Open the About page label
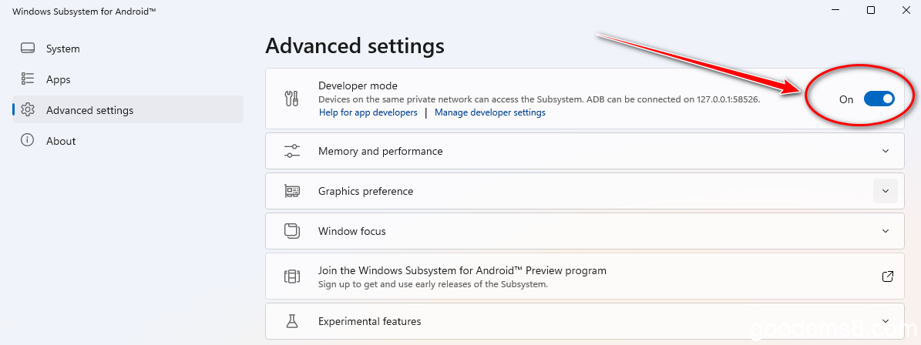Image resolution: width=921 pixels, height=345 pixels. 61,141
